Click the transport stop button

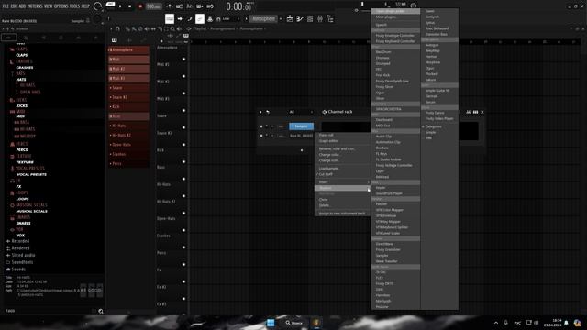[x=130, y=6]
